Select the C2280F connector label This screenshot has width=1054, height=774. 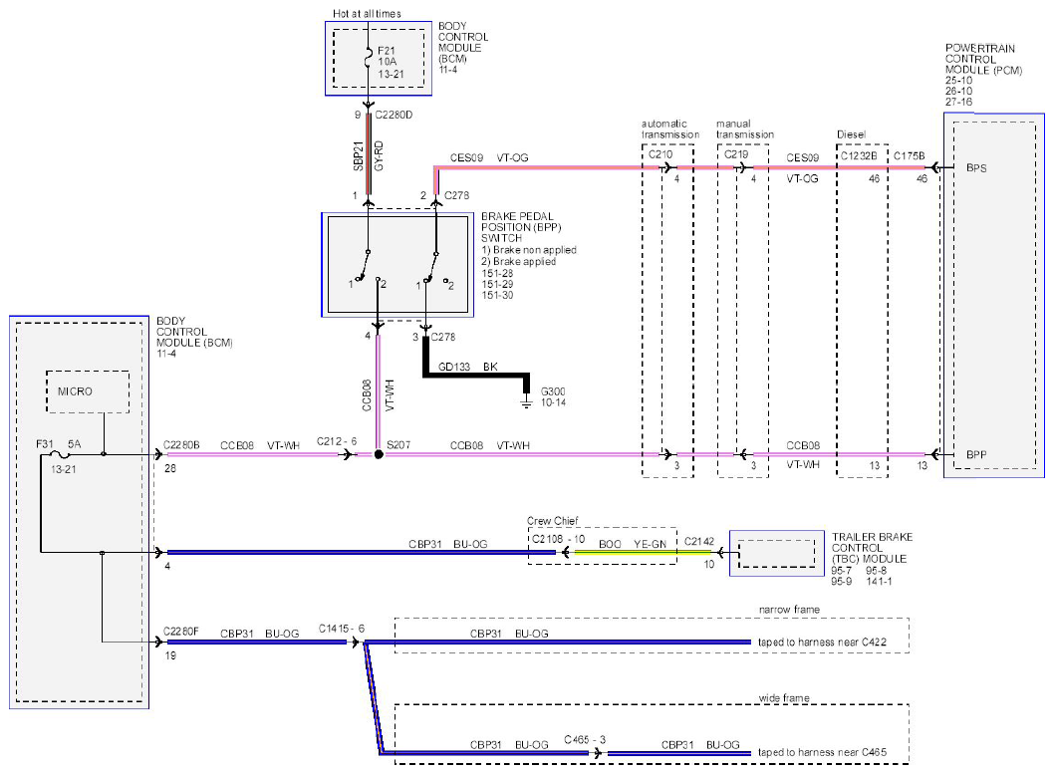pos(181,632)
